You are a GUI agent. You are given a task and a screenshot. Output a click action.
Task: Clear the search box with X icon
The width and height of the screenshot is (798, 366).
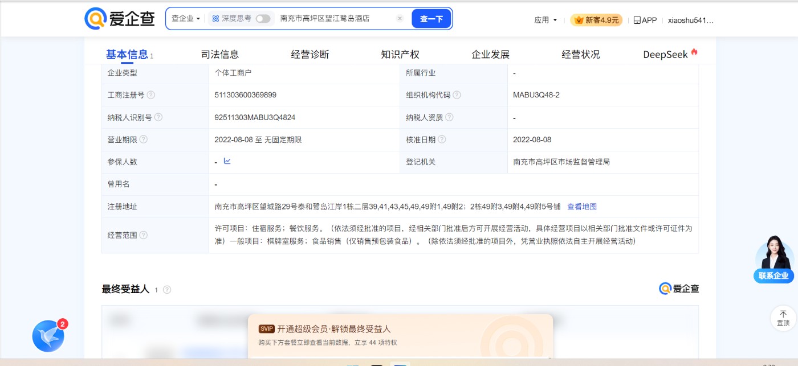point(400,19)
